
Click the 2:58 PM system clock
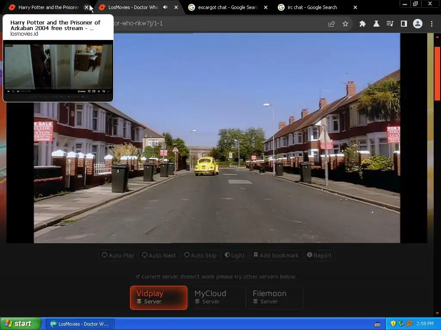[425, 324]
